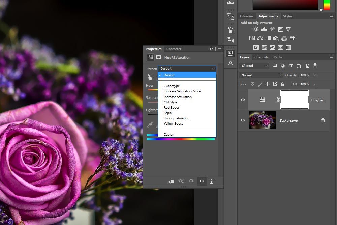Viewport: 337px width, 225px height.
Task: Expand the Opacity slider dropdown arrow
Action: pyautogui.click(x=315, y=75)
